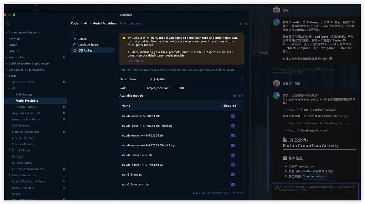Click the Port number field
Image resolution: width=365 pixels, height=204 pixels.
pyautogui.click(x=183, y=88)
